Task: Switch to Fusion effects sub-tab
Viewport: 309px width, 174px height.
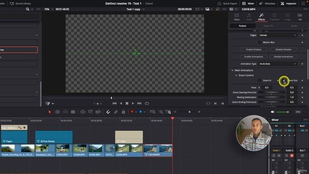Action: [x=242, y=26]
